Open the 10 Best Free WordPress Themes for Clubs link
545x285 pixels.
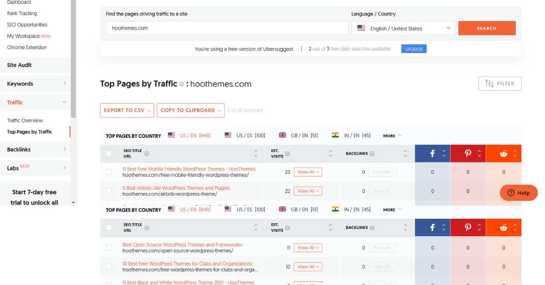tap(187, 264)
